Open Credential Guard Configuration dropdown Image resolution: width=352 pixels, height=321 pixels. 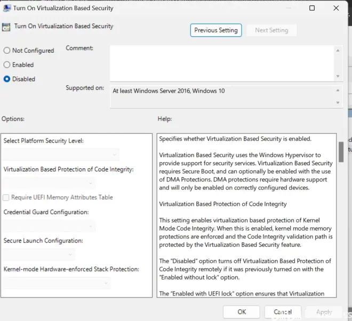point(49,226)
